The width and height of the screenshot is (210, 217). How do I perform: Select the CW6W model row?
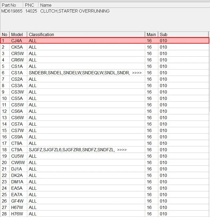pos(105,162)
